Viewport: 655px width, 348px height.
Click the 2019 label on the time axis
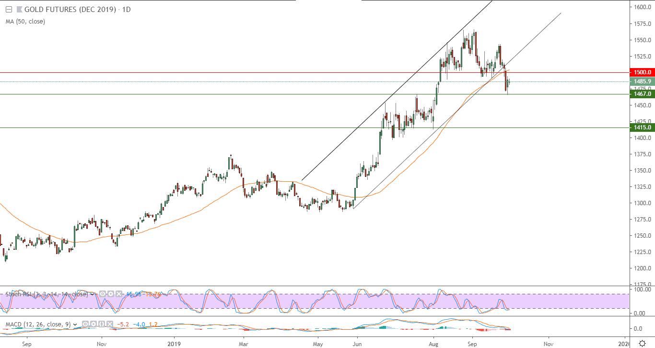coord(175,344)
